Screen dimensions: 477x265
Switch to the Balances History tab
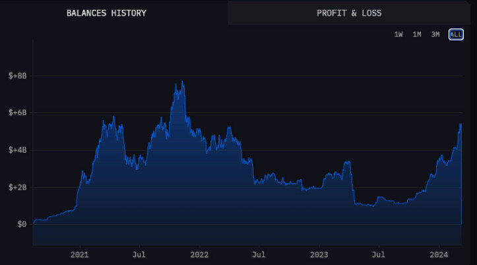pyautogui.click(x=106, y=13)
